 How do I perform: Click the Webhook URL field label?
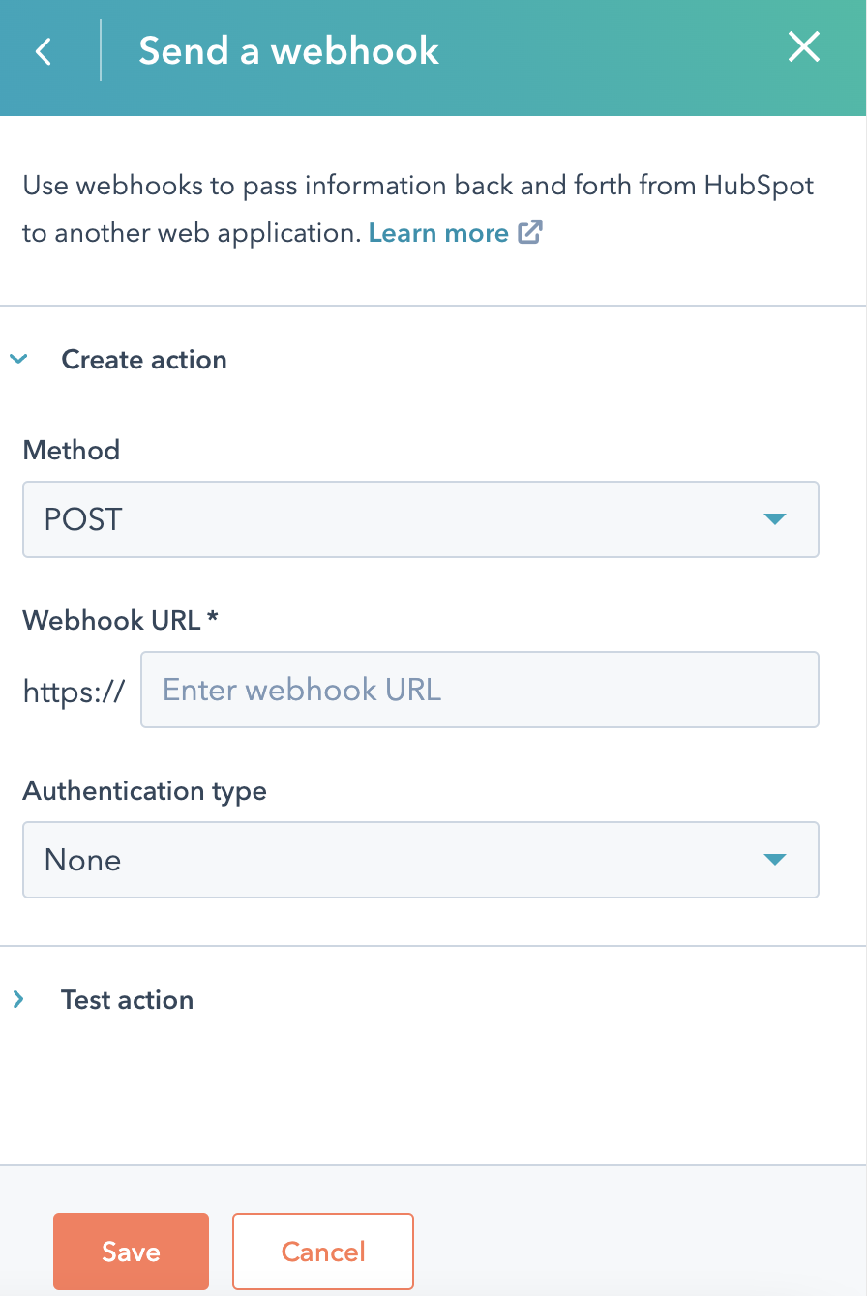click(121, 620)
